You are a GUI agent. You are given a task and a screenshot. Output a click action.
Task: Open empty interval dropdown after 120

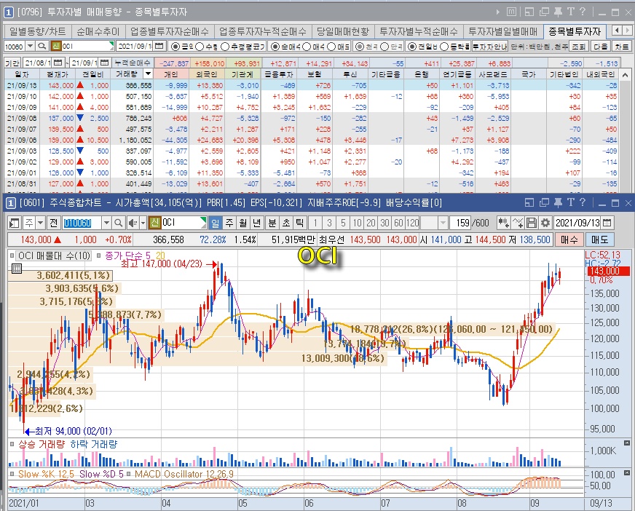click(443, 223)
